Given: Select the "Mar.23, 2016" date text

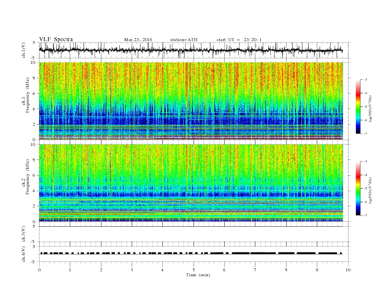Looking at the screenshot, I should (138, 40).
